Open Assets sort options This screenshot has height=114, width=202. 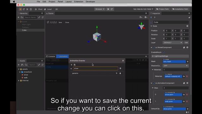[x=22, y=65]
